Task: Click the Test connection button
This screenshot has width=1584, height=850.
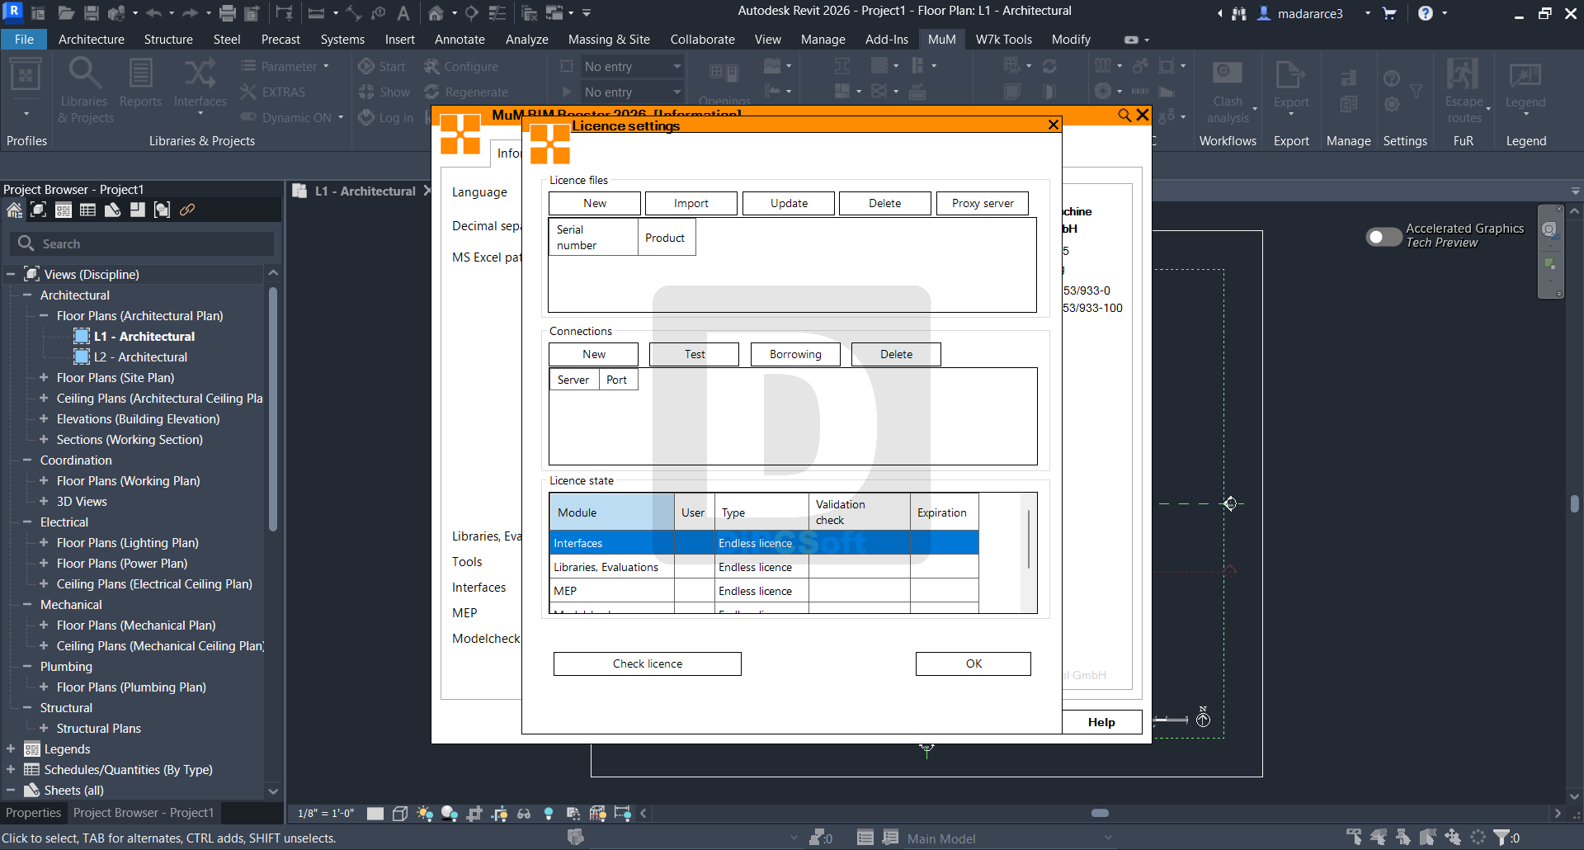Action: 695,354
